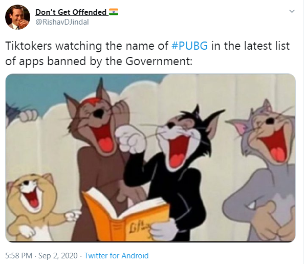304x264 pixels.
Task: Click the 5:58 PM time in the tweet timestamp
Action: [x=18, y=256]
